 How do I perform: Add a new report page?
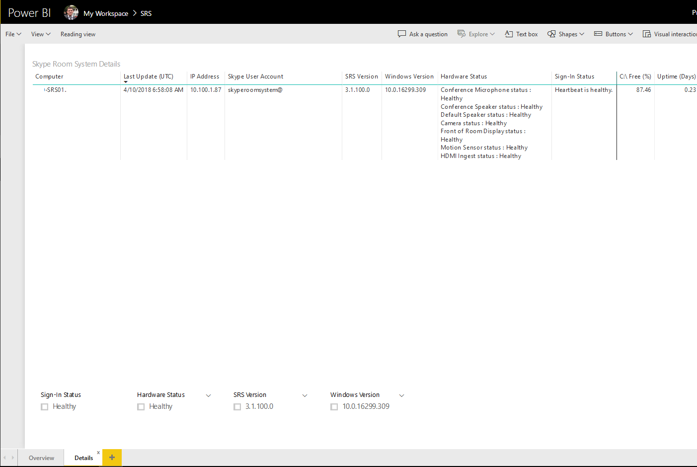point(112,458)
